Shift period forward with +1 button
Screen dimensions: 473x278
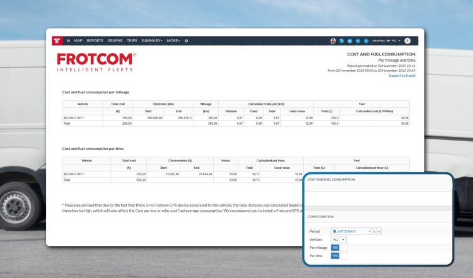pyautogui.click(x=380, y=231)
